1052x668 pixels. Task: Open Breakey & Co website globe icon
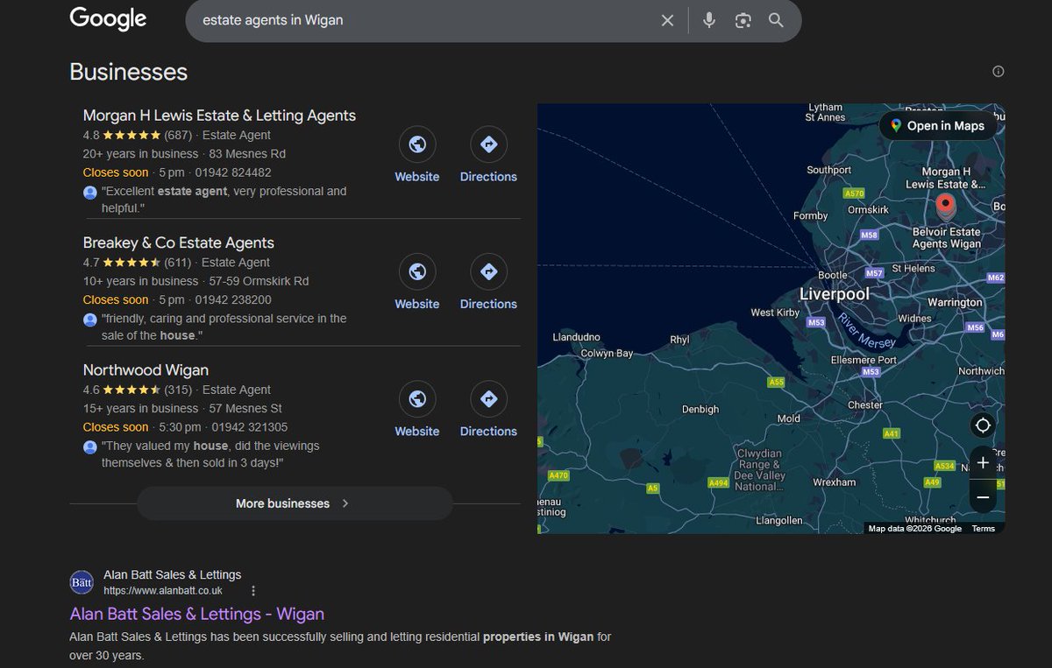click(417, 272)
